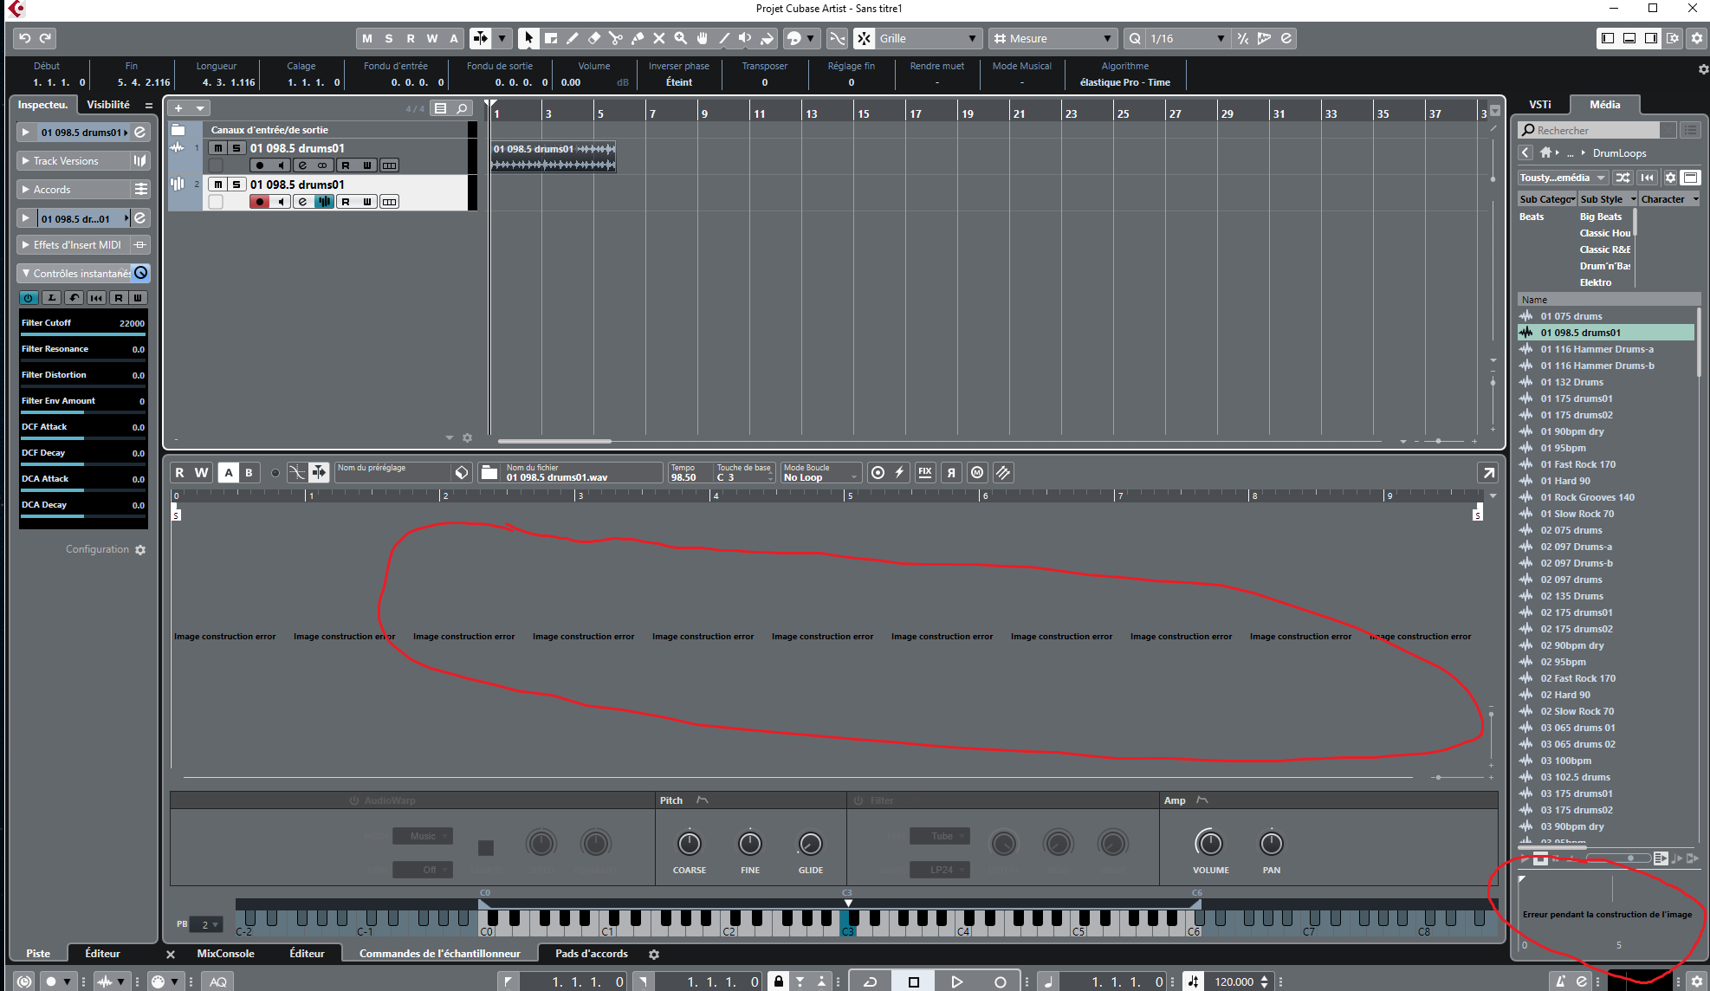This screenshot has height=991, width=1710.
Task: Enable Read automation in sampler toolbar
Action: coord(179,472)
